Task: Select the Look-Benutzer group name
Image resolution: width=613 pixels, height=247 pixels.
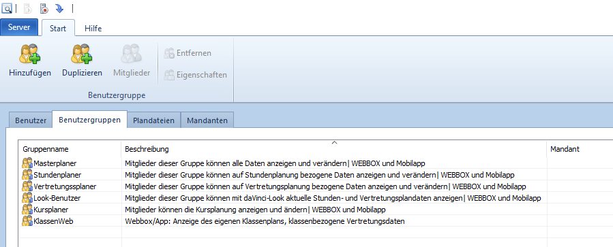Action: point(57,198)
